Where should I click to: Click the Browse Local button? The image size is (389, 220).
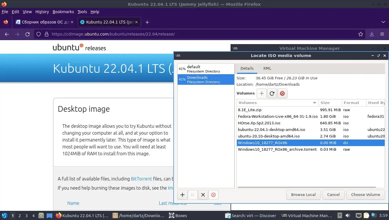pos(303,195)
